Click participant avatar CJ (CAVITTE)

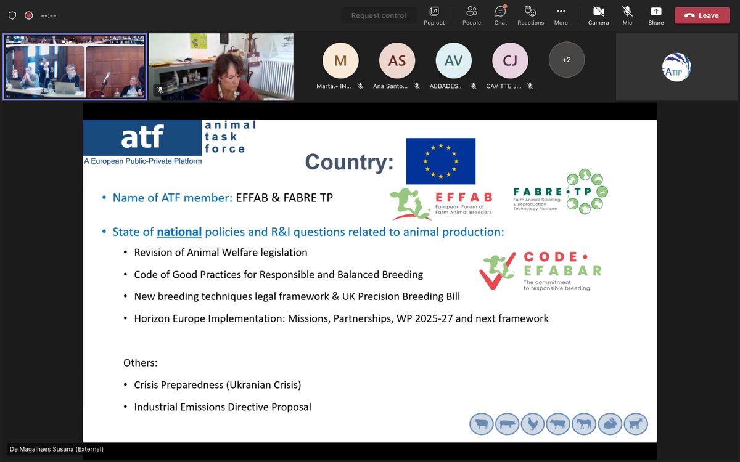click(x=510, y=60)
